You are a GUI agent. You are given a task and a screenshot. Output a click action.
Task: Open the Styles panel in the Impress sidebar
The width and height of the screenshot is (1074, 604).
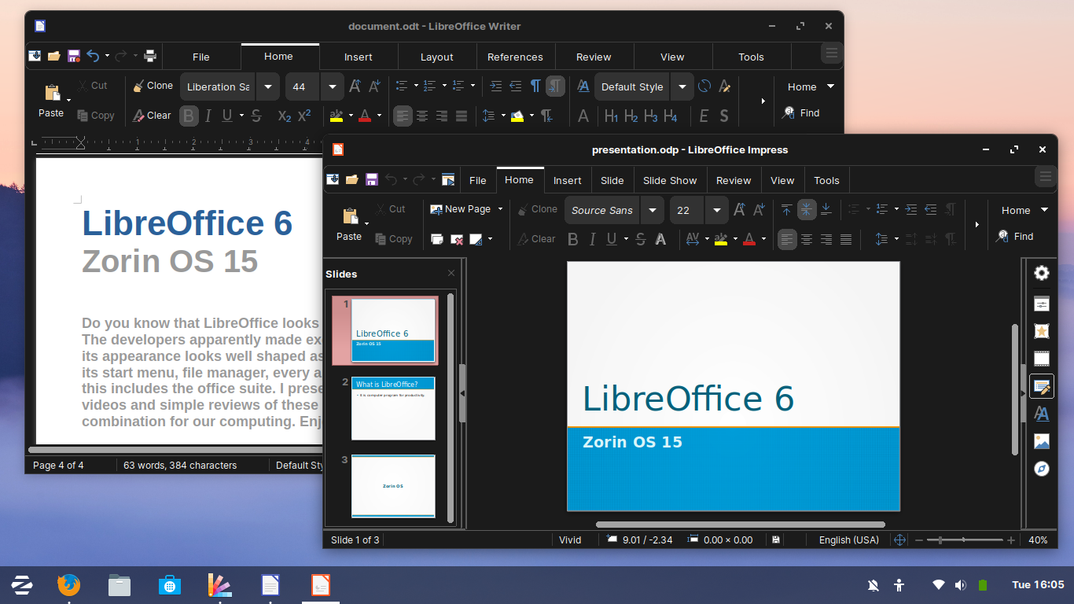(x=1042, y=414)
